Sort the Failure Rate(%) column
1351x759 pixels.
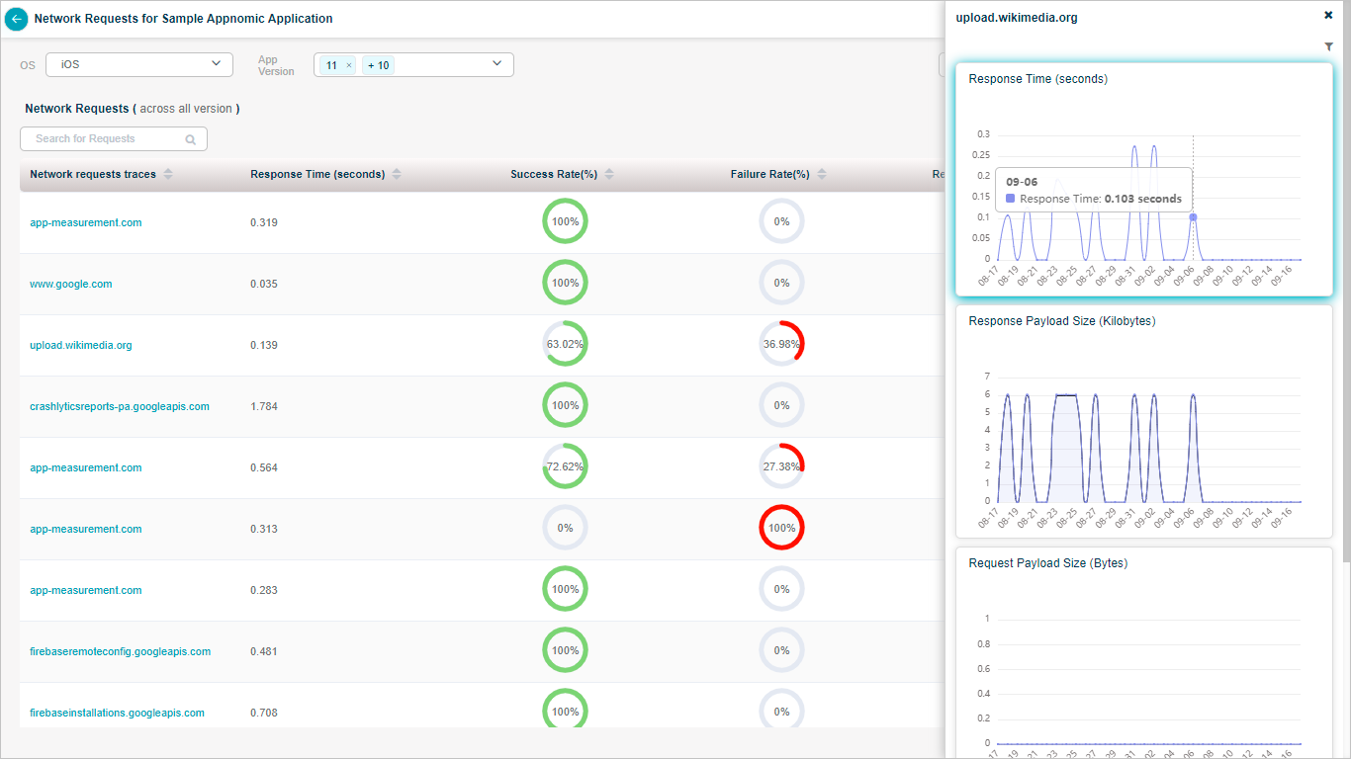tap(821, 174)
